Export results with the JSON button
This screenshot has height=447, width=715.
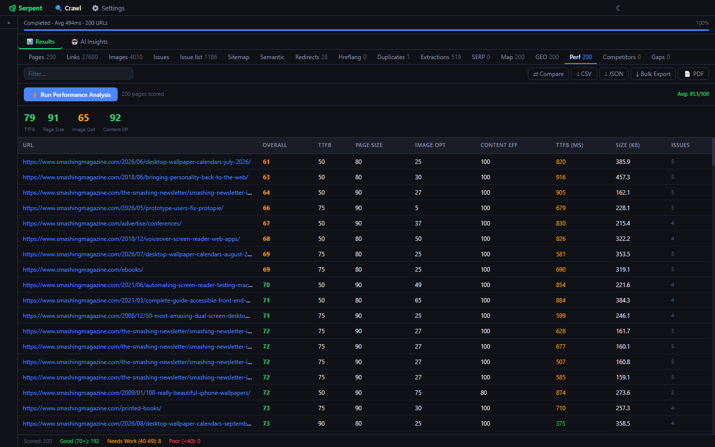(x=614, y=74)
